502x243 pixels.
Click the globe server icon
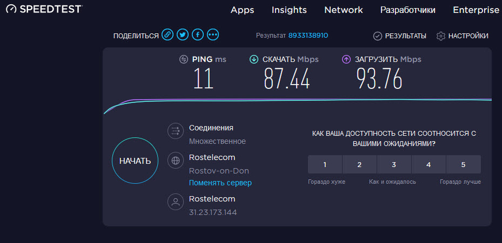175,161
